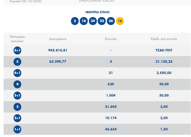Select the 4 category badge
The height and width of the screenshot is (137, 191).
coord(17,84)
